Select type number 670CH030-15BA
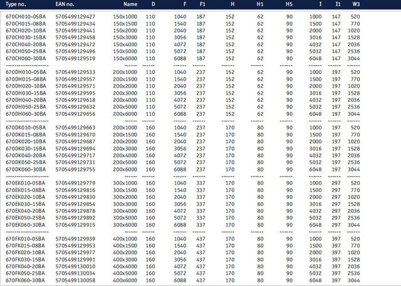Image resolution: width=401 pixels, height=286 pixels. pyautogui.click(x=26, y=38)
